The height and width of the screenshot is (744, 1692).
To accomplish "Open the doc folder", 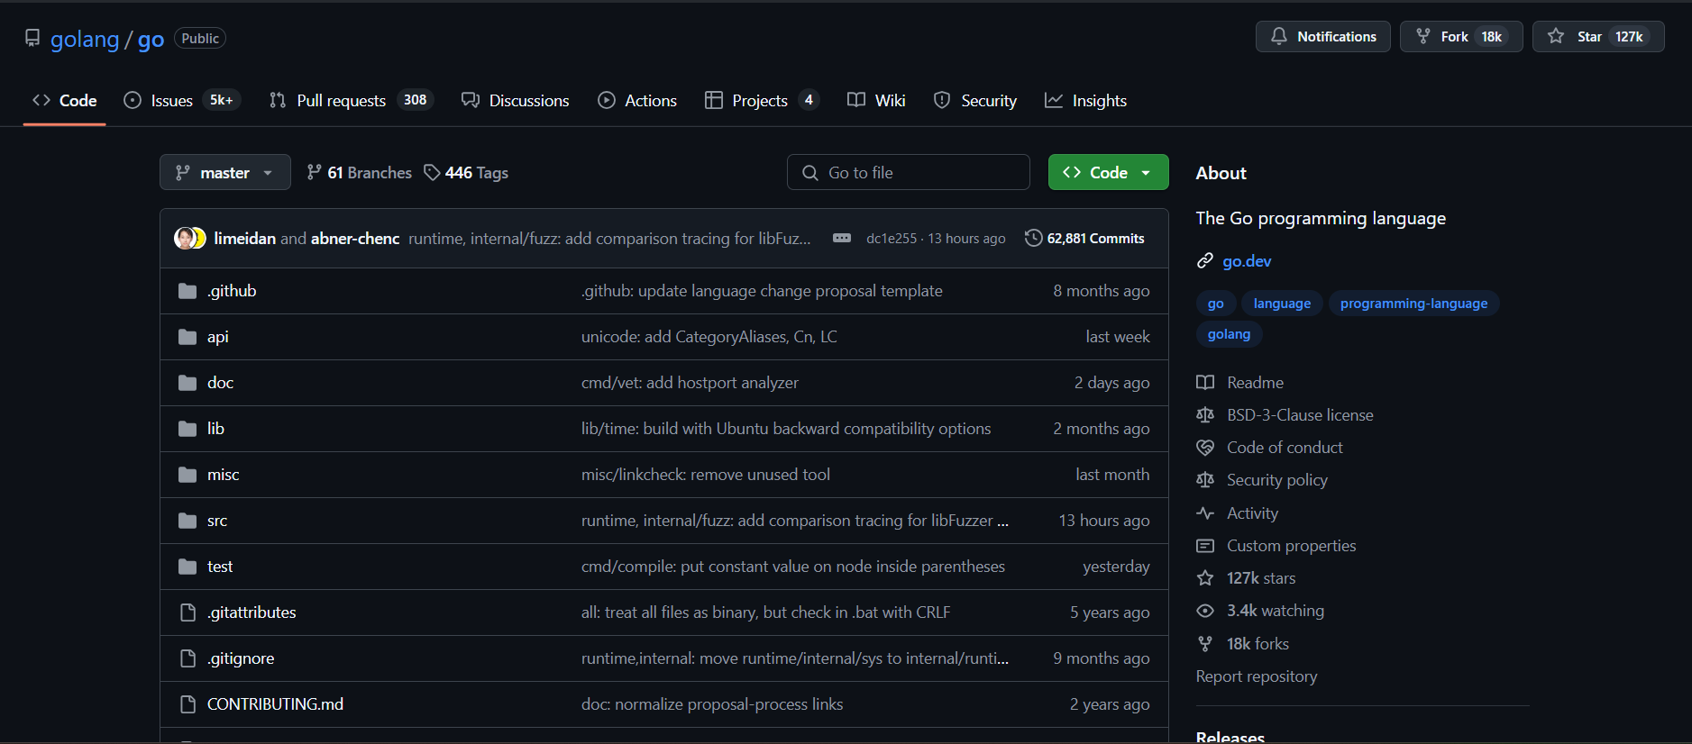I will point(220,383).
